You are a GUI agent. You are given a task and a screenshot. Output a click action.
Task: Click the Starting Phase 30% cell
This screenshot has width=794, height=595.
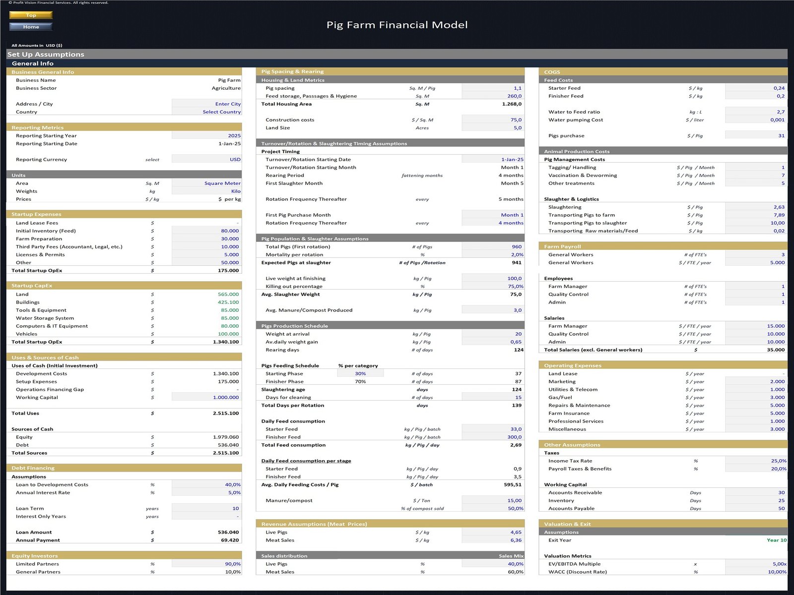click(x=360, y=374)
